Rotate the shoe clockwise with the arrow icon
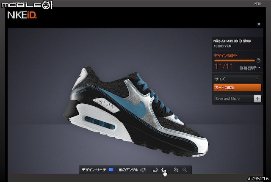Viewport: 271px width, 182px height. [x=155, y=170]
